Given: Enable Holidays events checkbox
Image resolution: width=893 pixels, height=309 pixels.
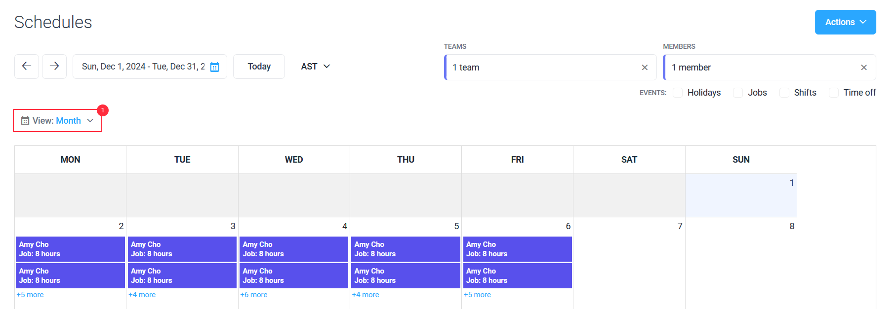Looking at the screenshot, I should 678,93.
